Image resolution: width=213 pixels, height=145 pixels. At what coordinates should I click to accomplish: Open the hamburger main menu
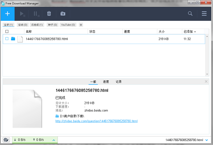(204, 13)
